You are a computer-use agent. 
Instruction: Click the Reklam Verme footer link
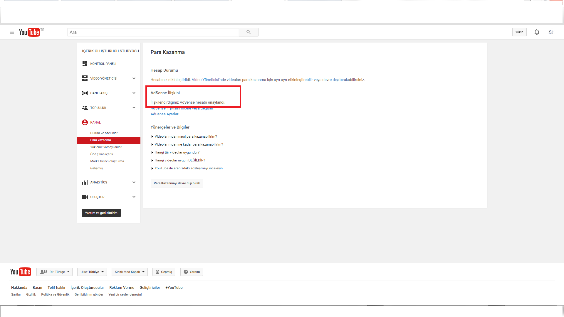122,288
